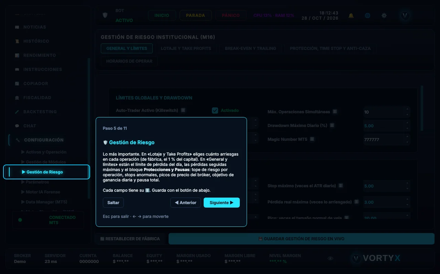Toggle the balance visibility eye icon
Screen dimensions: 440x274
330,259
